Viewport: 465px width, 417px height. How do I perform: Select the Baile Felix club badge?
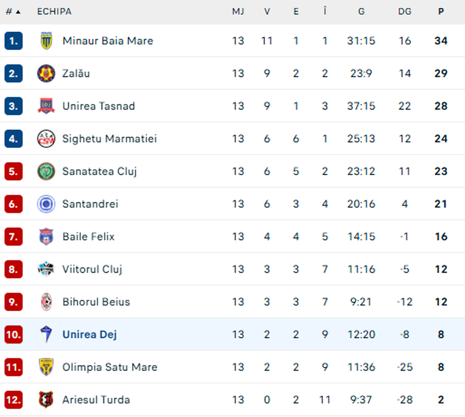click(x=47, y=237)
